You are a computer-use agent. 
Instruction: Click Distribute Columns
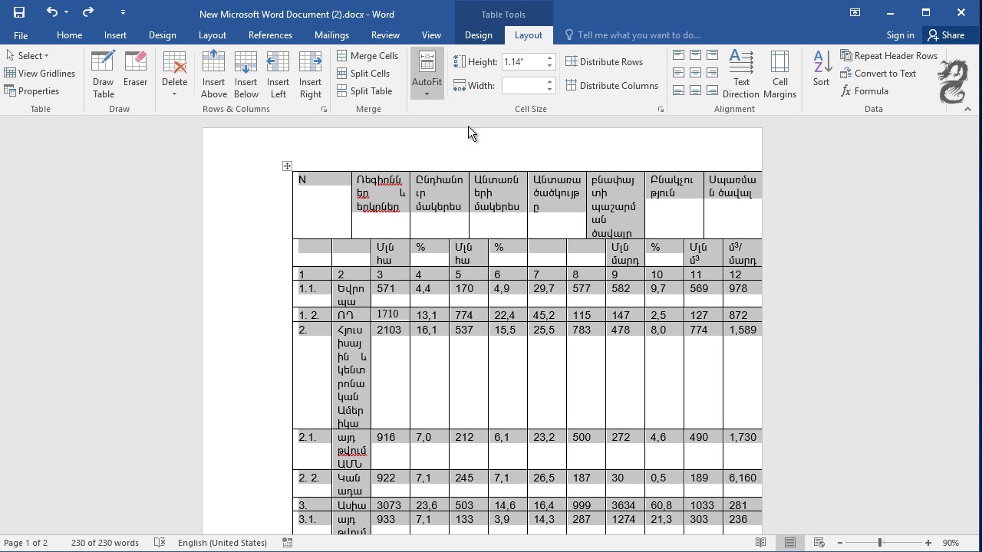click(612, 85)
